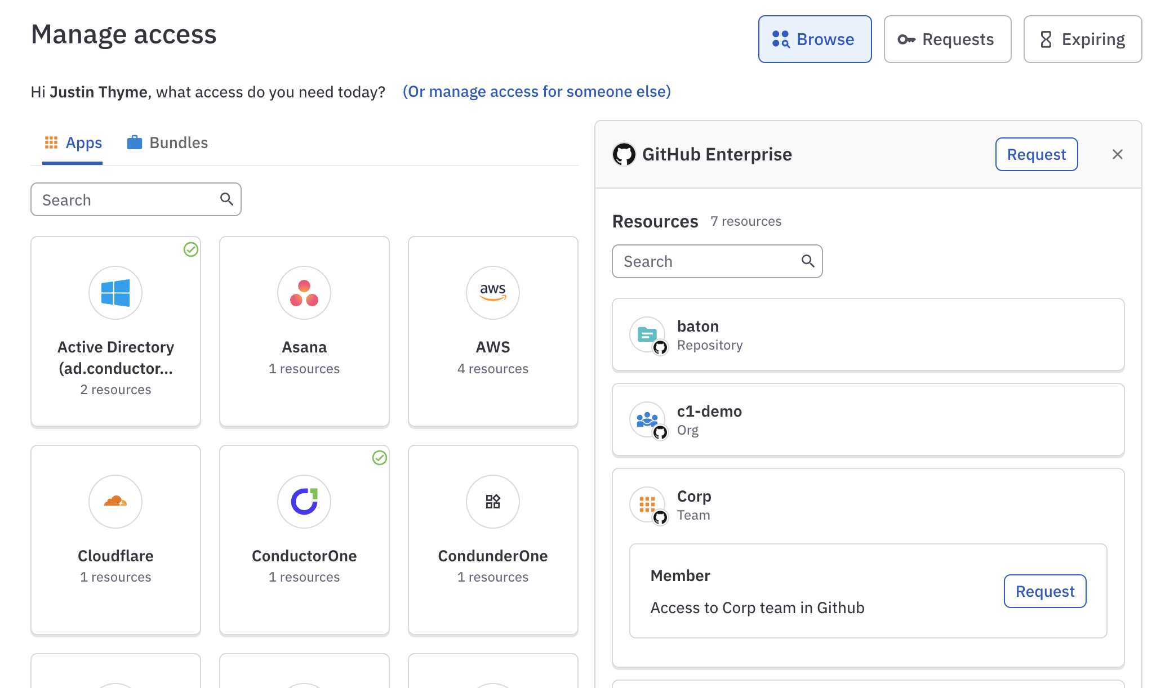
Task: Click the magnifier icon in Resources search
Action: click(808, 261)
